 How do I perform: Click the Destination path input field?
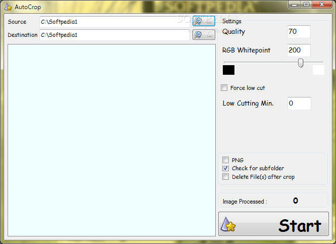coord(115,35)
